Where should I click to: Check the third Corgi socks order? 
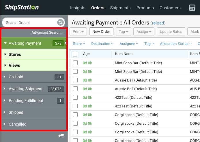pos(75,132)
